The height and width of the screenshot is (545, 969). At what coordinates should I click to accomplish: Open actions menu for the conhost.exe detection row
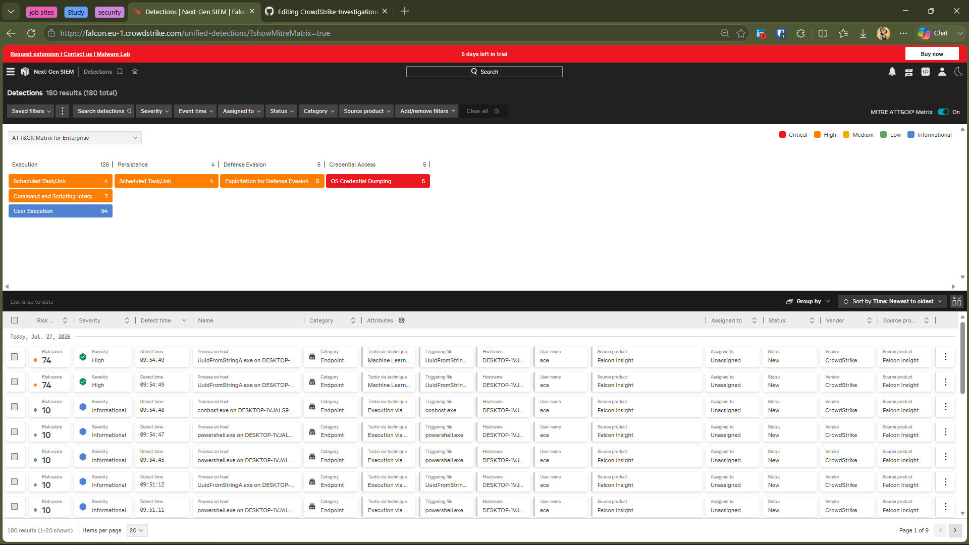945,407
